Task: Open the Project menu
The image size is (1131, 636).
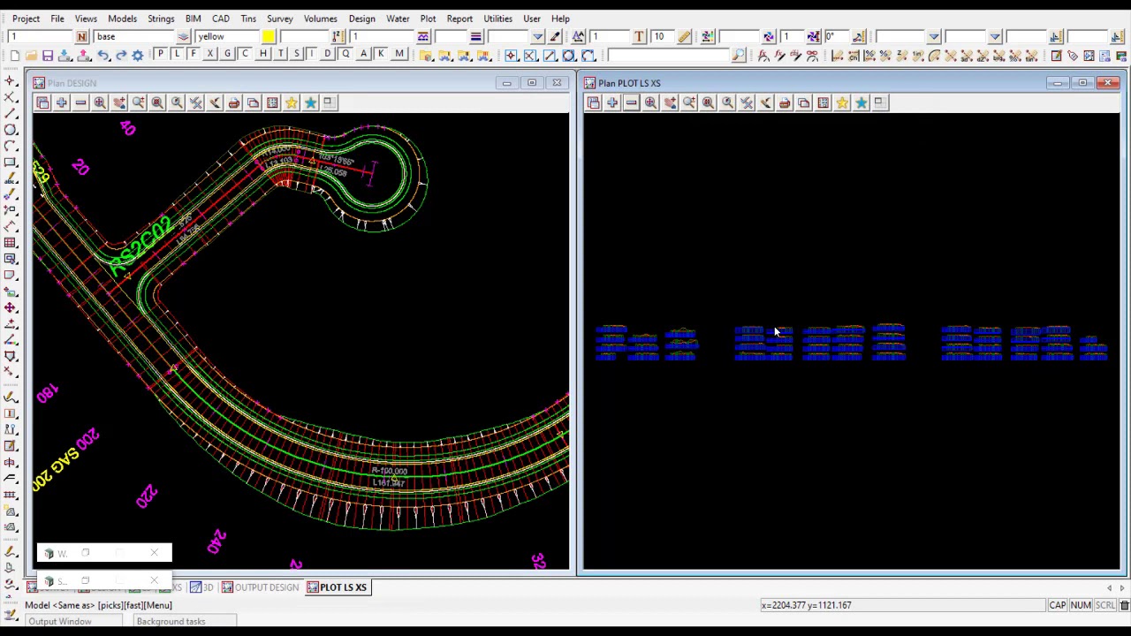Action: (26, 19)
